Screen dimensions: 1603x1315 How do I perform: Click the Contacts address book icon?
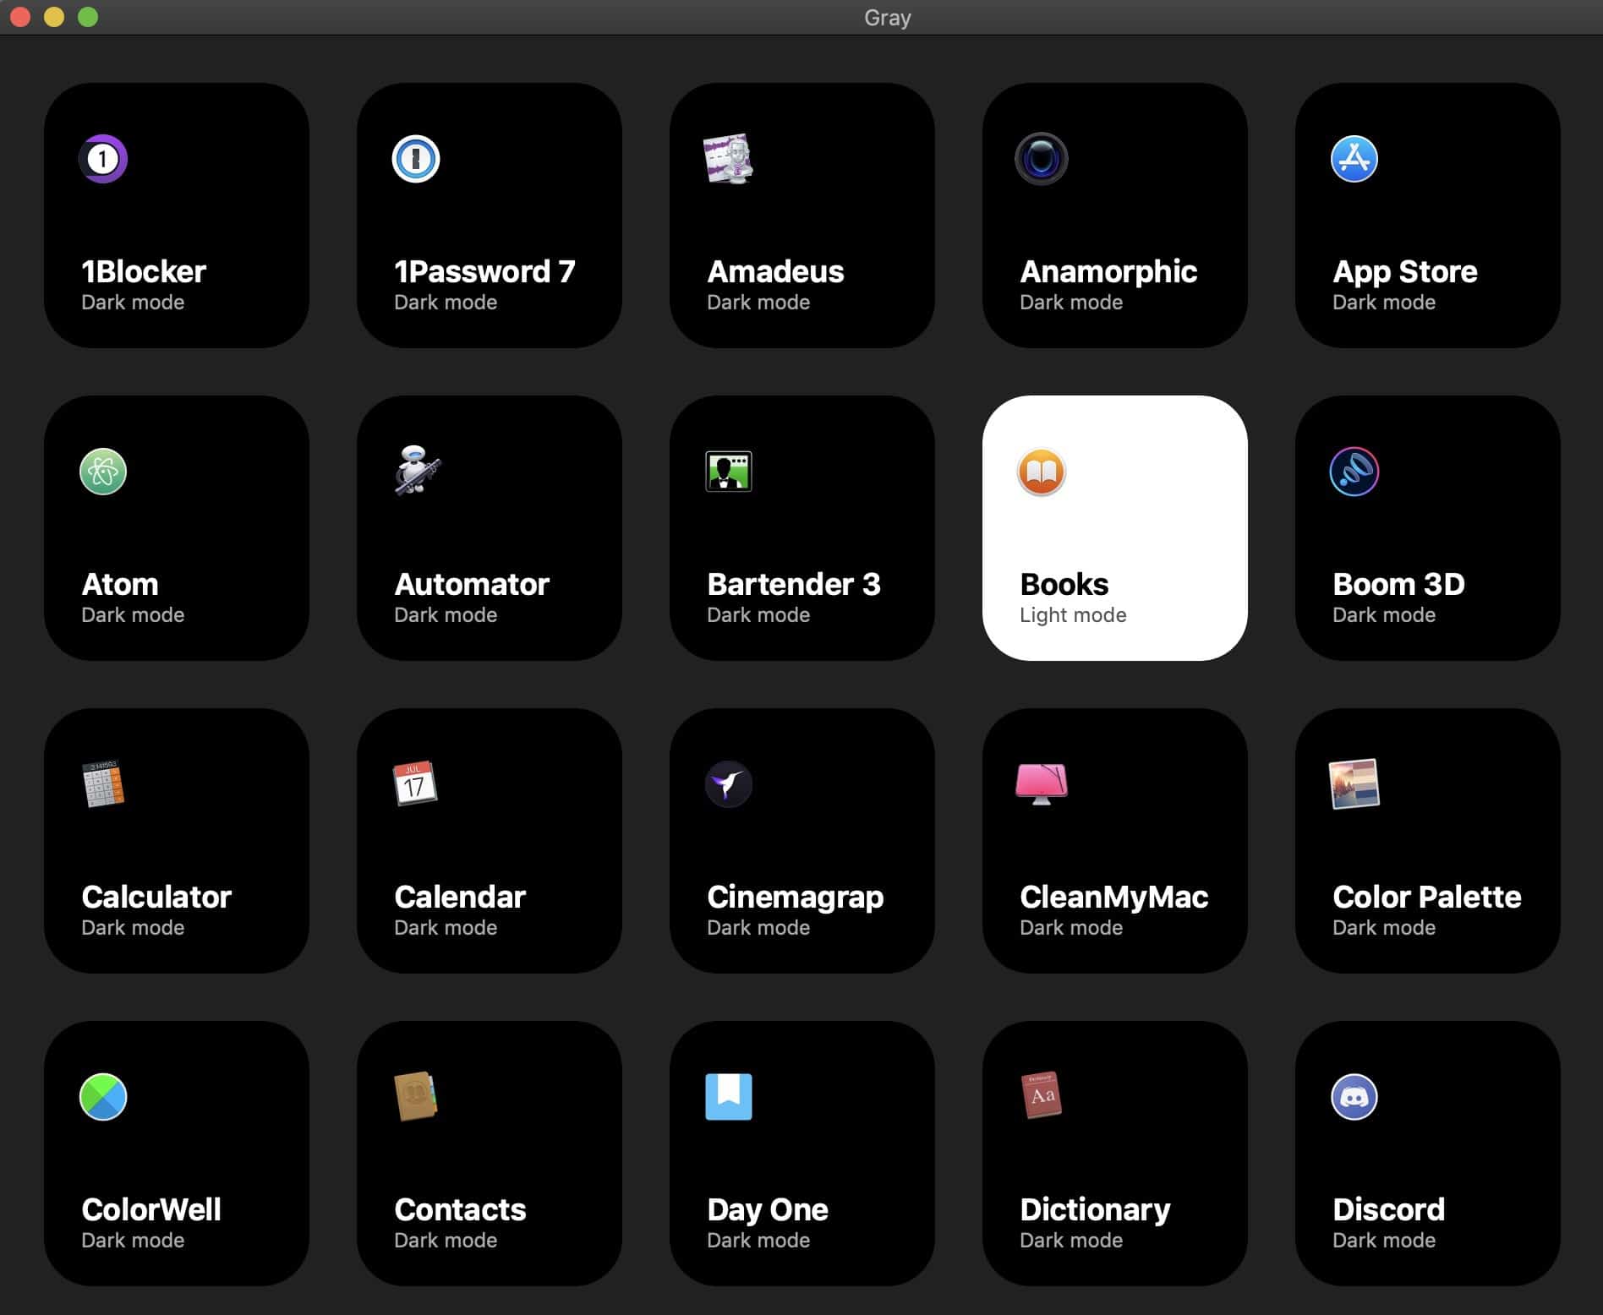click(416, 1097)
